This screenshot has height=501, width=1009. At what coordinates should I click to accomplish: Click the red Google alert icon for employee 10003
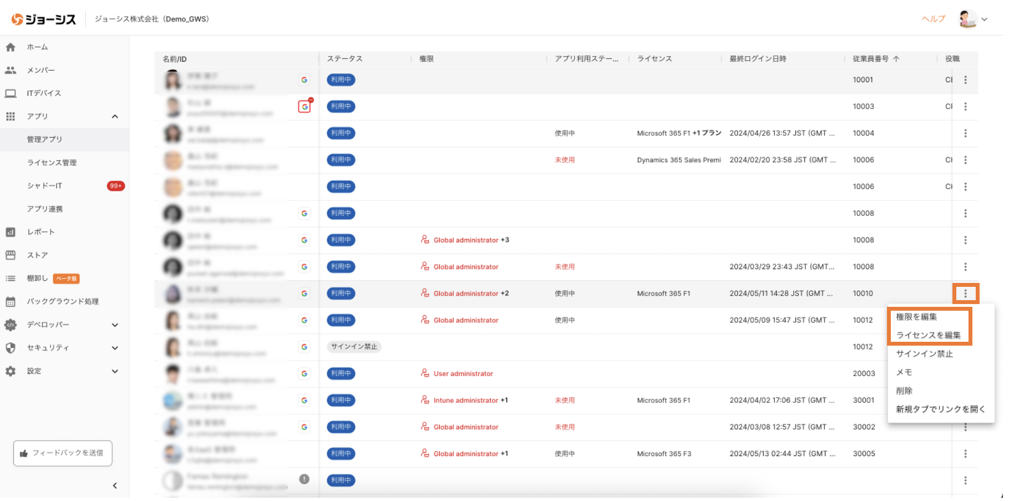pos(305,107)
